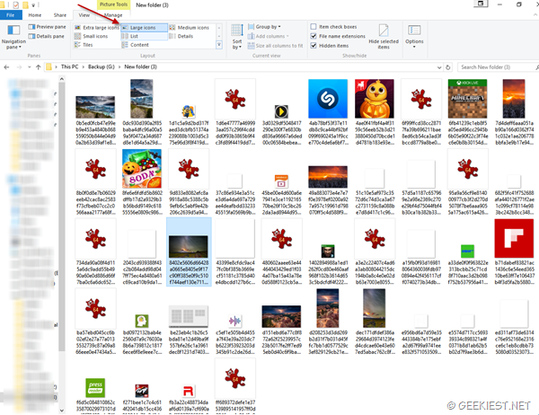The height and width of the screenshot is (415, 539).
Task: Open the File menu
Action: click(x=11, y=15)
